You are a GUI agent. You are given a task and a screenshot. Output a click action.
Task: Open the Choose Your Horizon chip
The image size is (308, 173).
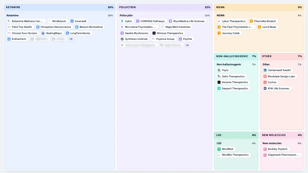[x=23, y=33]
